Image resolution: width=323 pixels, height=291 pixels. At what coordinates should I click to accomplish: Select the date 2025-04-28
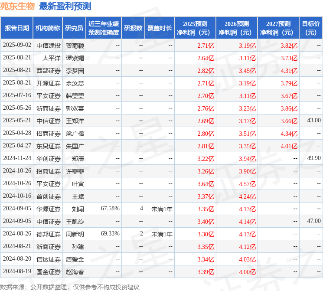tap(17, 133)
